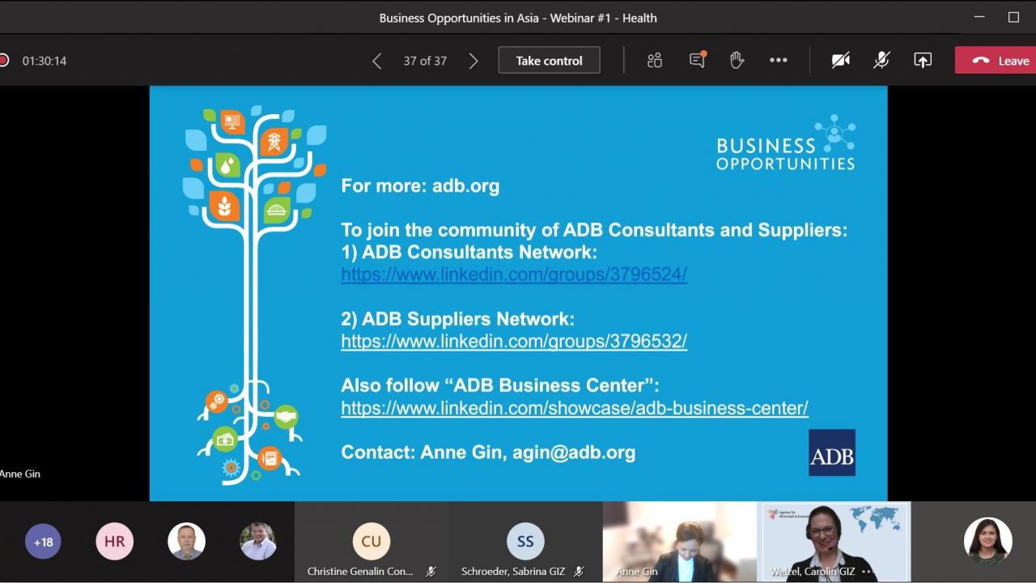Click the Anne Gin presenter name label

[20, 474]
